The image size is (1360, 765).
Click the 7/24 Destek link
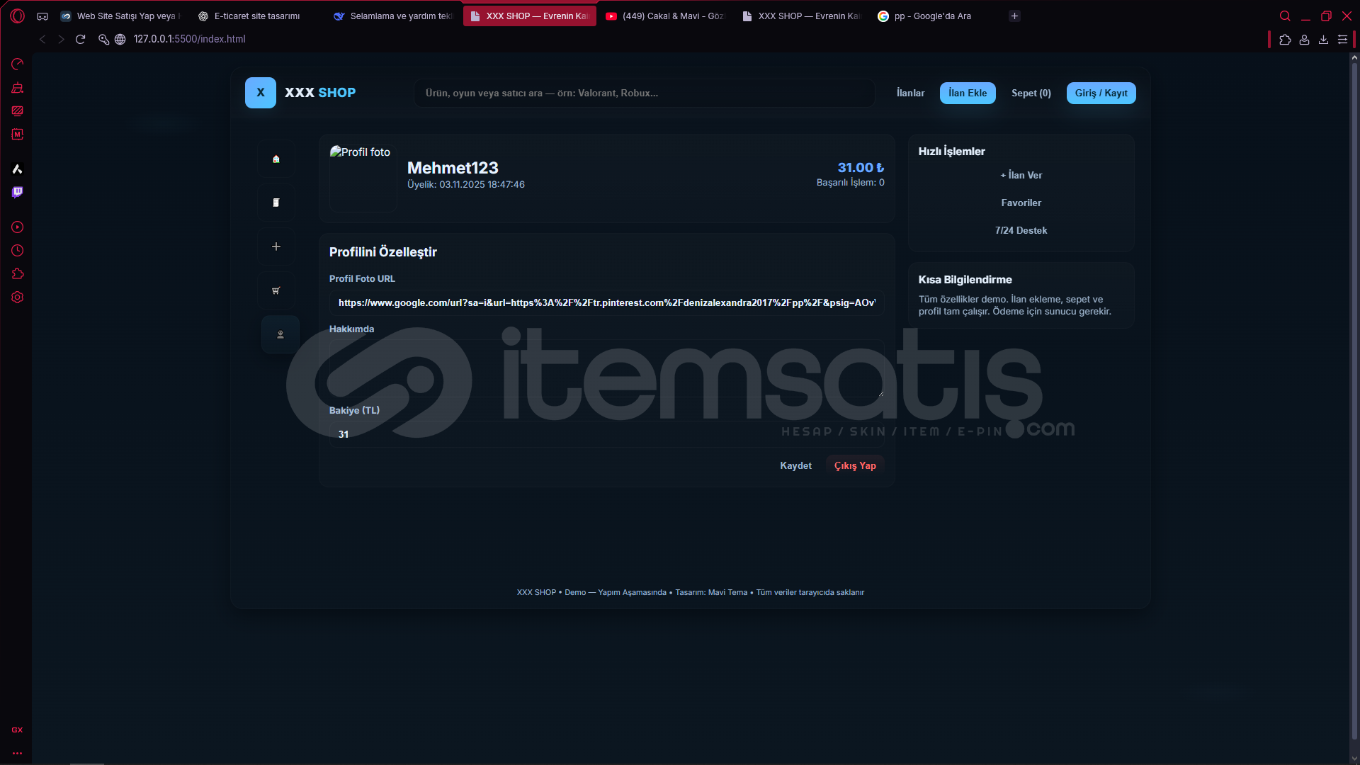1021,230
